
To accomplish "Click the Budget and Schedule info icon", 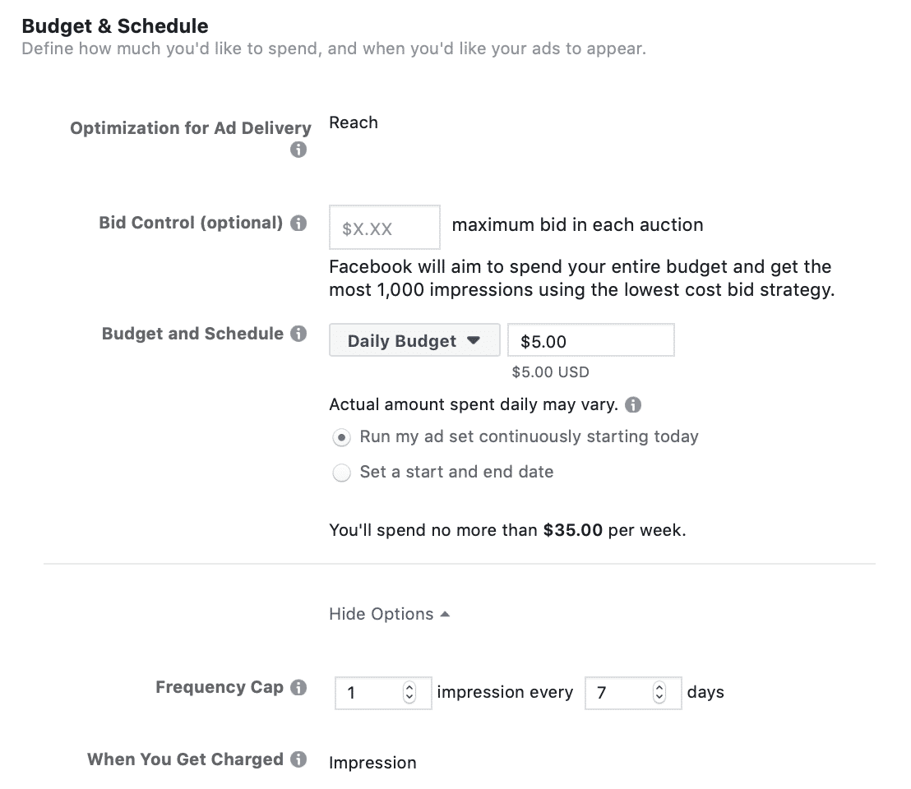I will (x=298, y=334).
